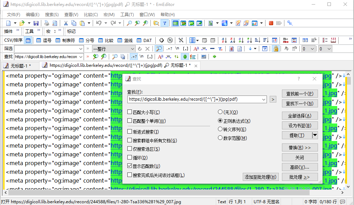Click the 全部选择 button
354x205 pixels.
[299, 116]
